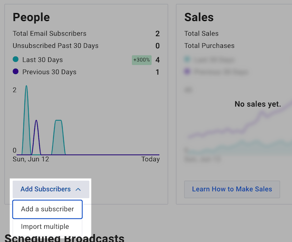Click the People panel heading

[31, 17]
